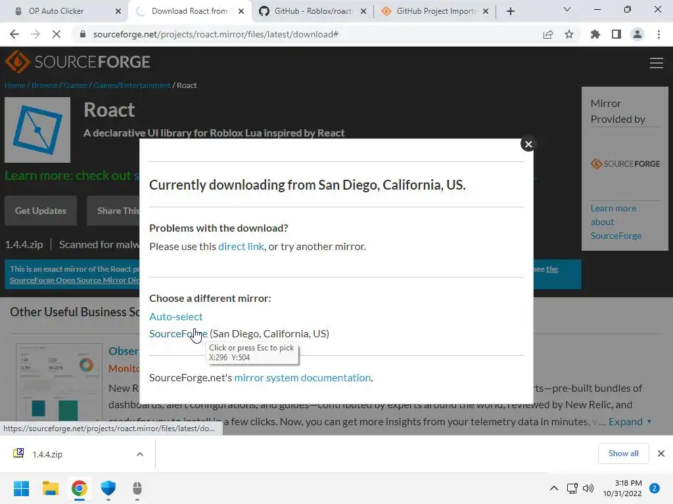Viewport: 673px width, 504px height.
Task: Select the SourceForge San Diego mirror
Action: 178,334
